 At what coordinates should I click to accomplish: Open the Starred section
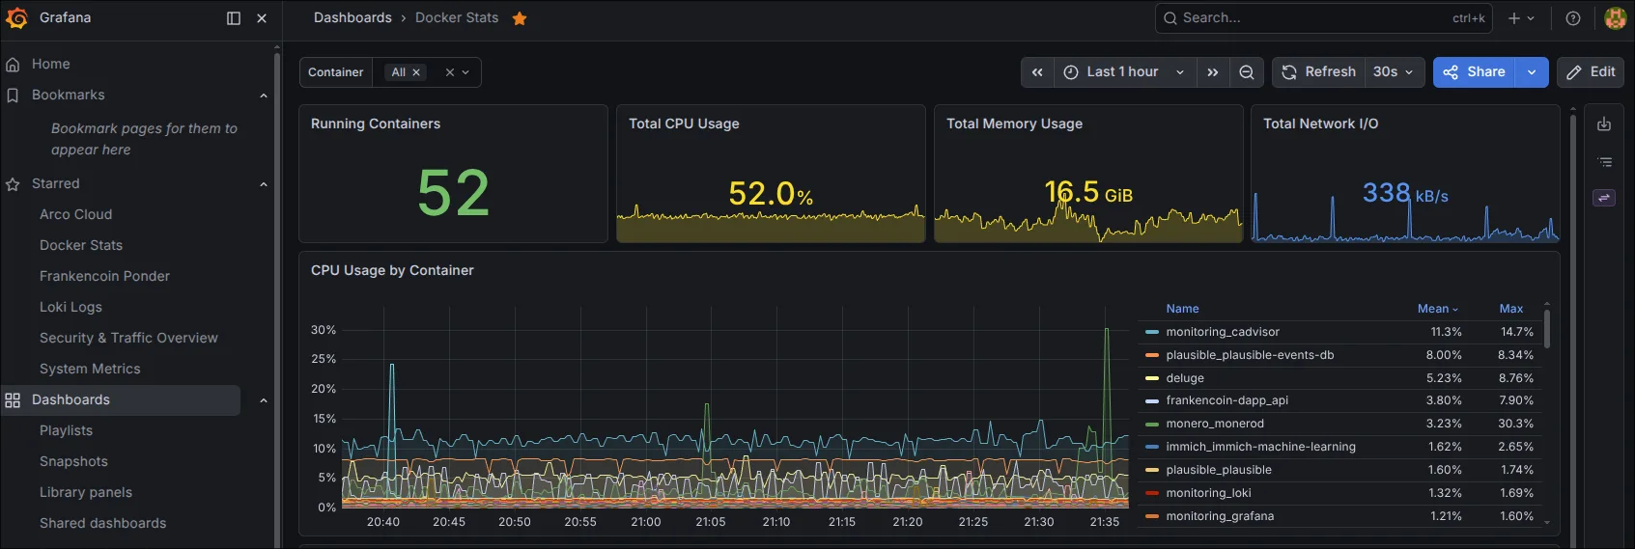tap(56, 183)
